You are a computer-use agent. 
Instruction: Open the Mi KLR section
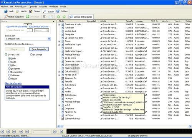point(21,11)
